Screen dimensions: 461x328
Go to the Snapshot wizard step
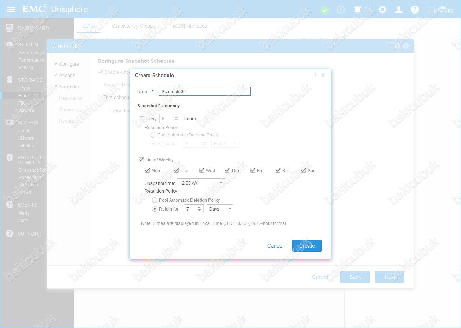(x=70, y=87)
